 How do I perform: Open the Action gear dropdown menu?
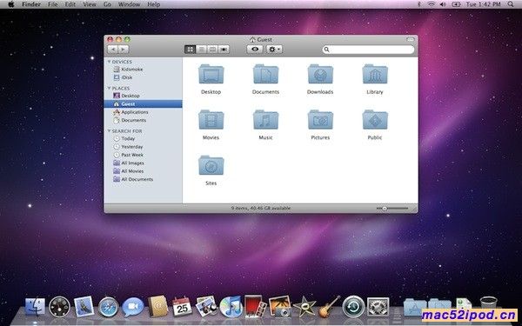point(274,50)
